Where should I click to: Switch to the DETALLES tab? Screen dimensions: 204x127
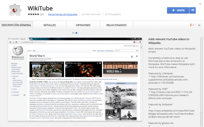pyautogui.click(x=50, y=25)
